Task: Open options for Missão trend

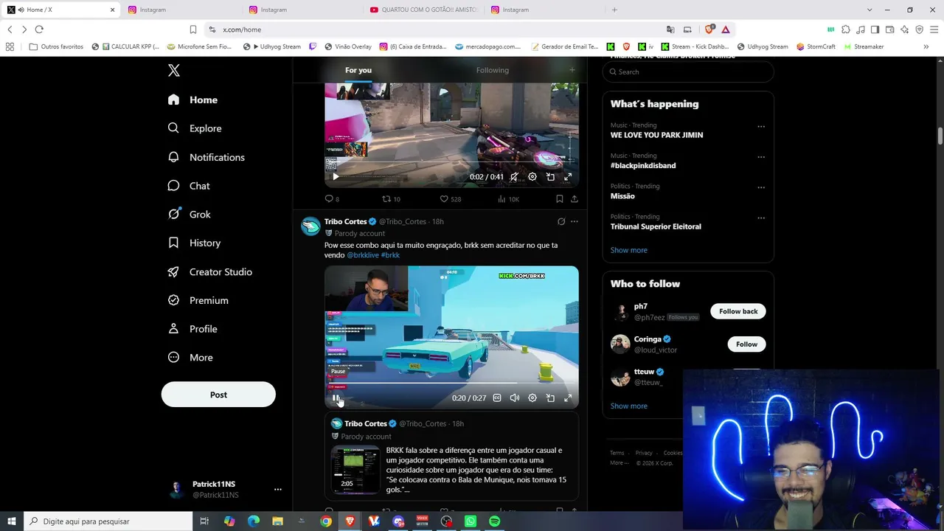Action: coord(761,187)
